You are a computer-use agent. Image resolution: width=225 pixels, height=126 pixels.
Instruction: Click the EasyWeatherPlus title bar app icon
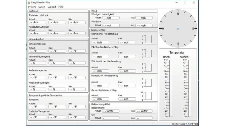(x=29, y=2)
